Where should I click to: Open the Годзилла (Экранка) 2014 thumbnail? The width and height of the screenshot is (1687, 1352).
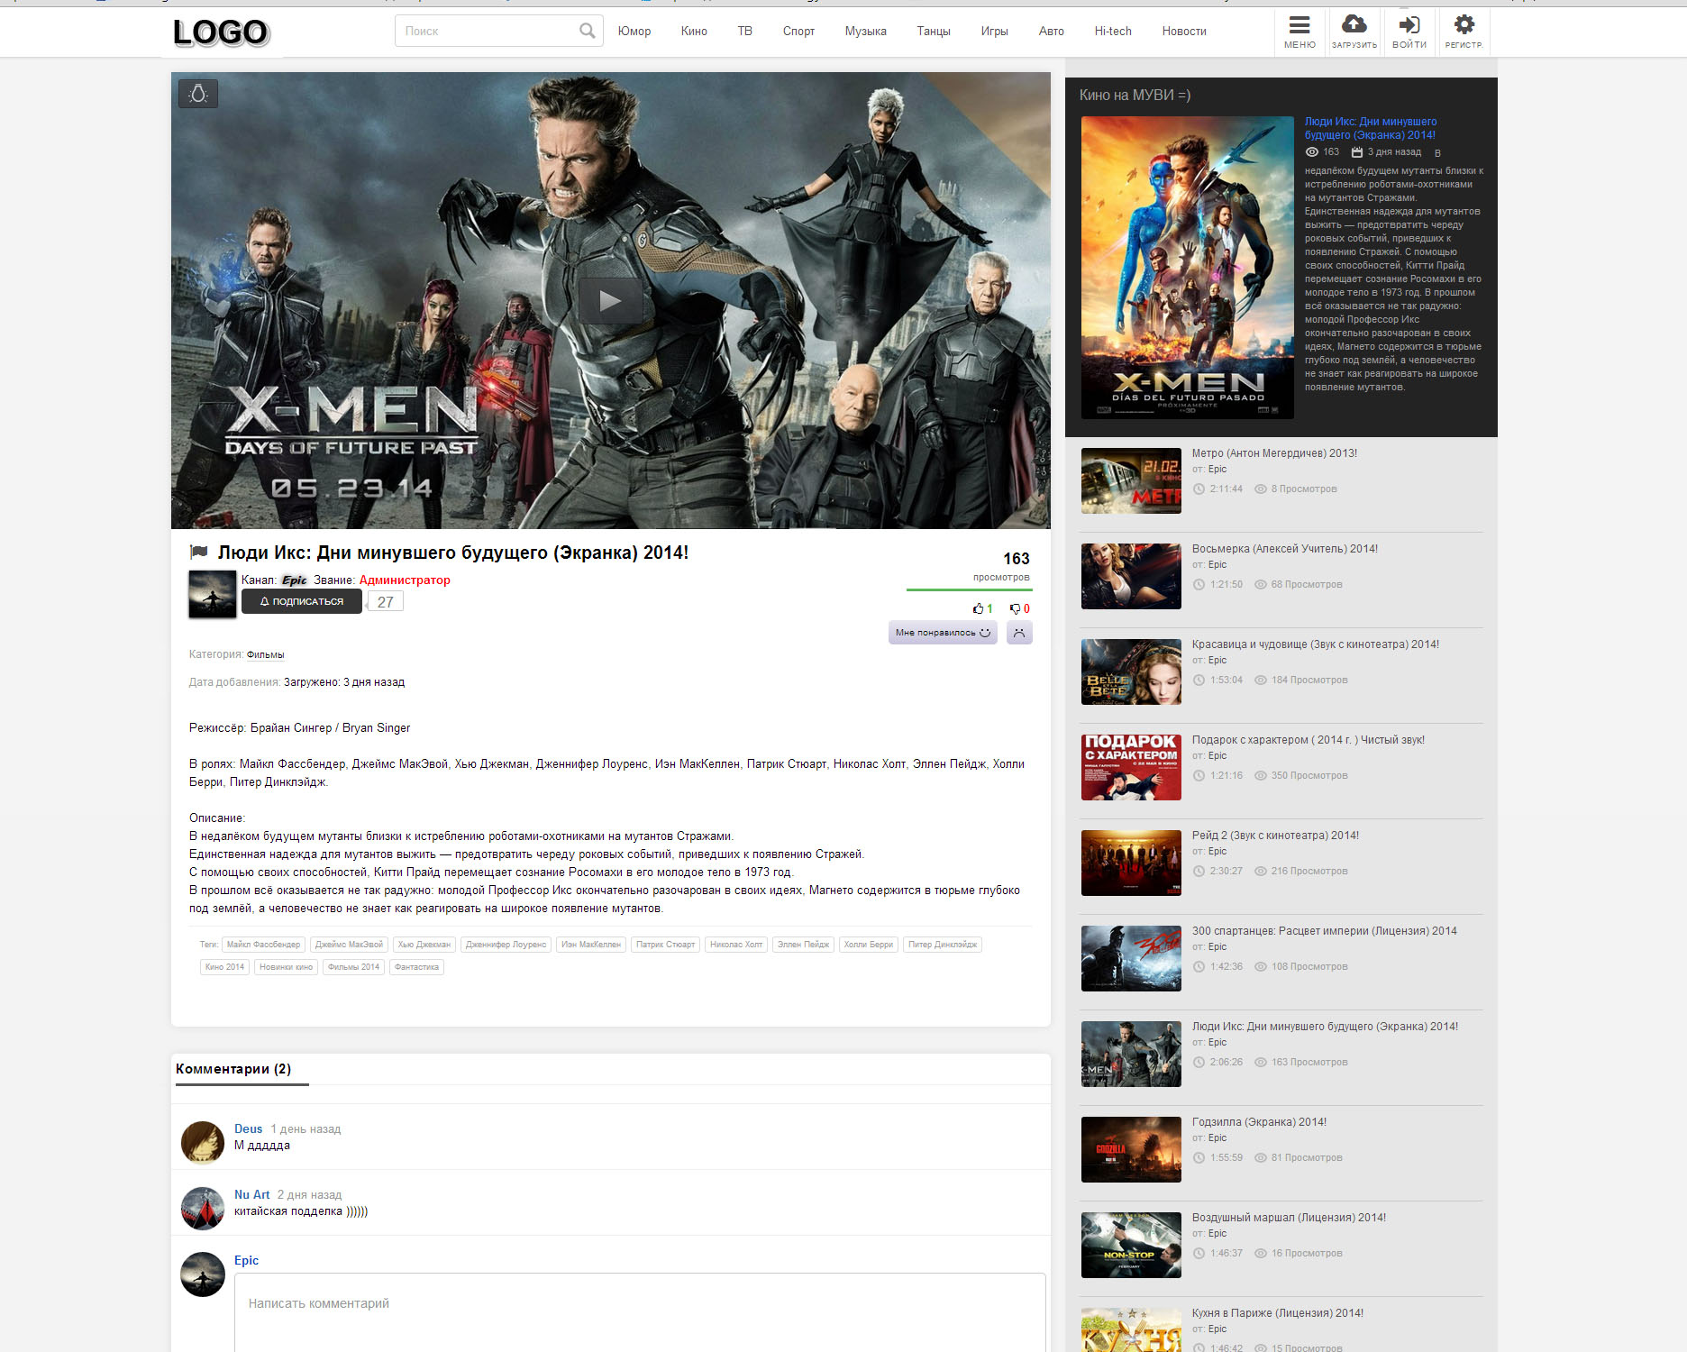pyautogui.click(x=1131, y=1150)
